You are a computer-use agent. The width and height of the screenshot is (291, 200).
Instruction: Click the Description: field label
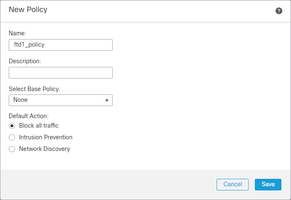pos(25,61)
